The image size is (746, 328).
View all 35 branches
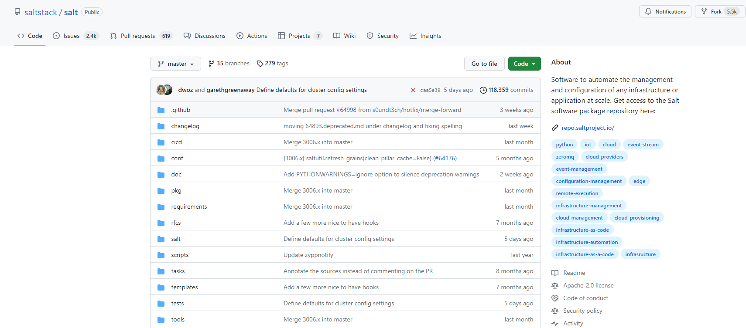(x=229, y=64)
